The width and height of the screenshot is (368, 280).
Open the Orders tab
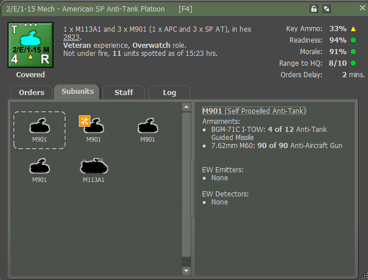coord(32,93)
